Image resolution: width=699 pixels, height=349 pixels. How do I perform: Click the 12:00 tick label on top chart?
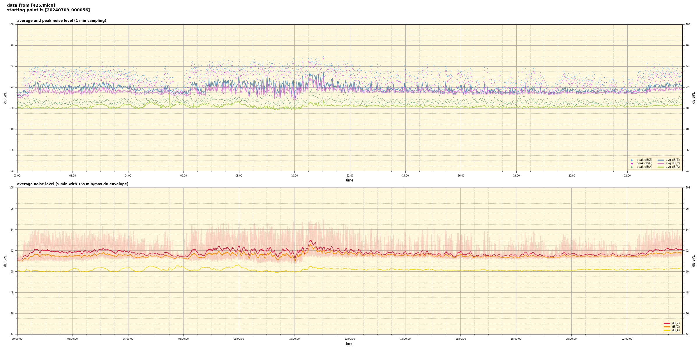(x=350, y=176)
